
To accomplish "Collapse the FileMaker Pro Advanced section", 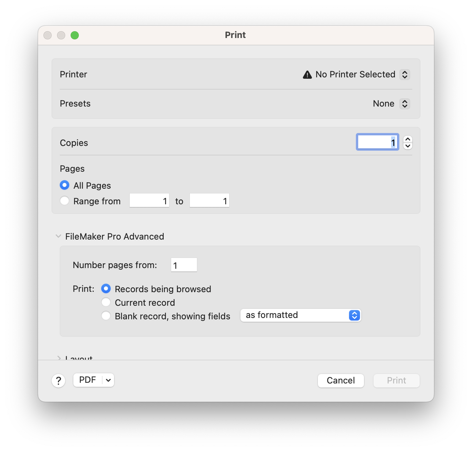I will (x=58, y=236).
